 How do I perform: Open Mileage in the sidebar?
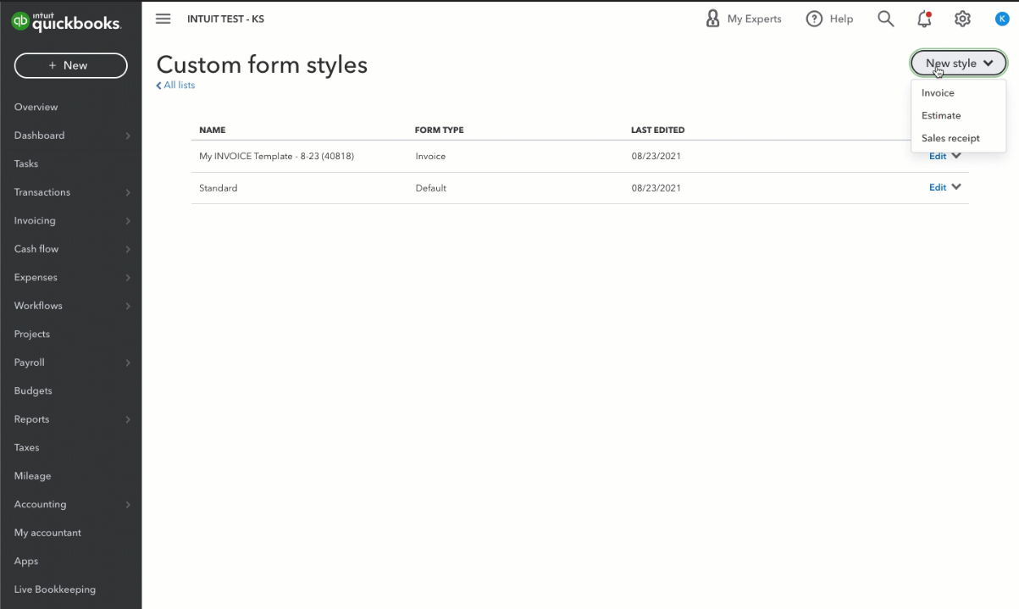tap(32, 476)
